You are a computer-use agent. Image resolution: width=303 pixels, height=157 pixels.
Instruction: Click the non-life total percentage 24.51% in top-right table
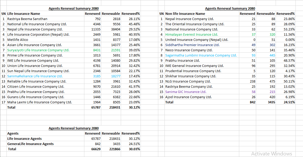289,102
